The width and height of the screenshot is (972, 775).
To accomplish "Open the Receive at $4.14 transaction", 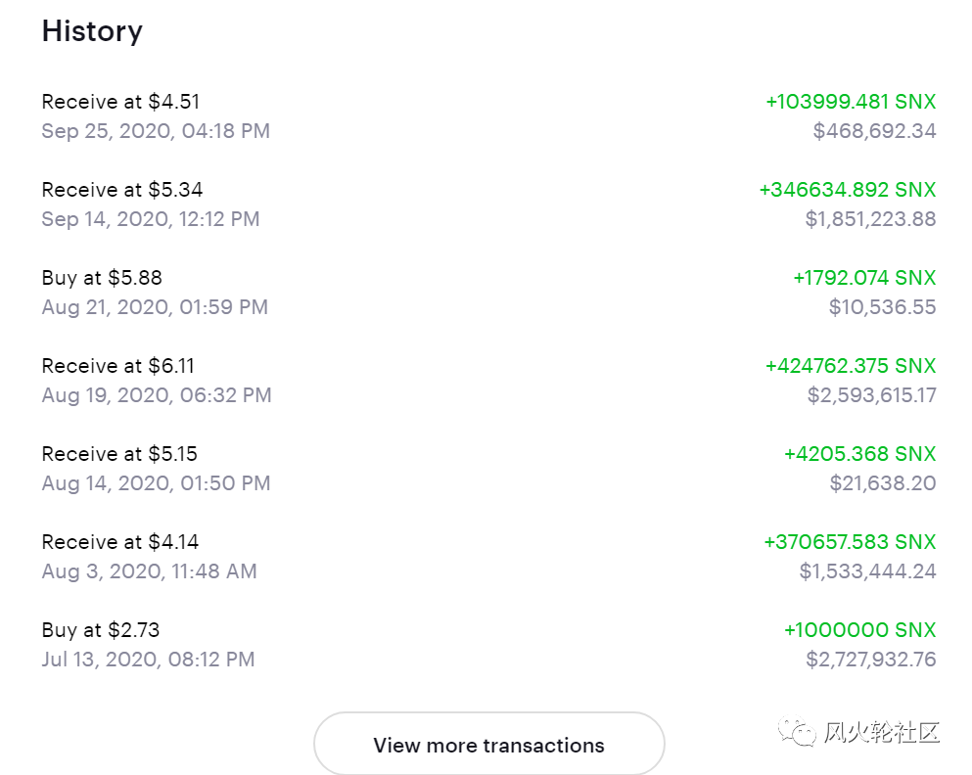I will 488,556.
